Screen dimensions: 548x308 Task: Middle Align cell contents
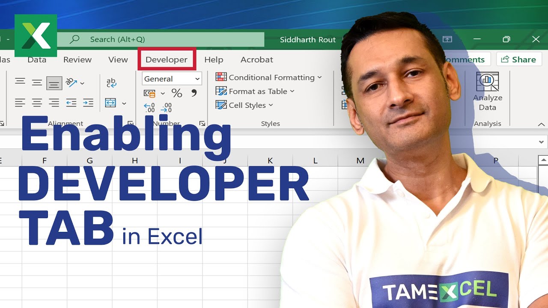tap(37, 83)
